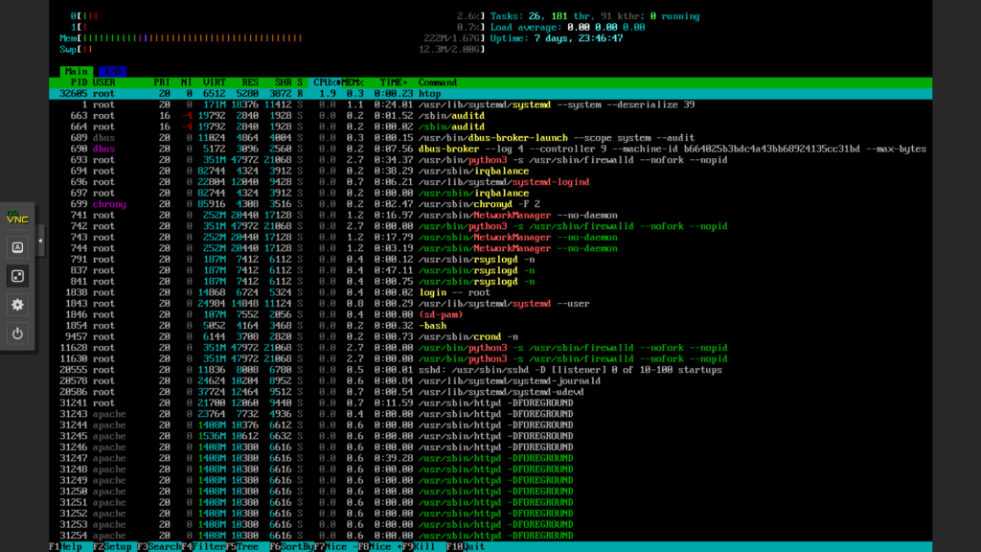Click the Mem usage meter bar
Viewport: 981px width, 552px height.
click(272, 38)
